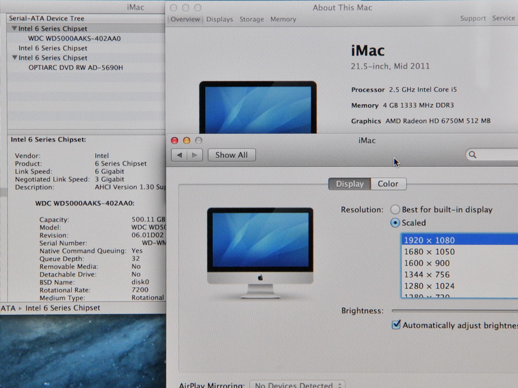Adjust the Brightness slider
Screen dimensions: 518x388
click(455, 310)
